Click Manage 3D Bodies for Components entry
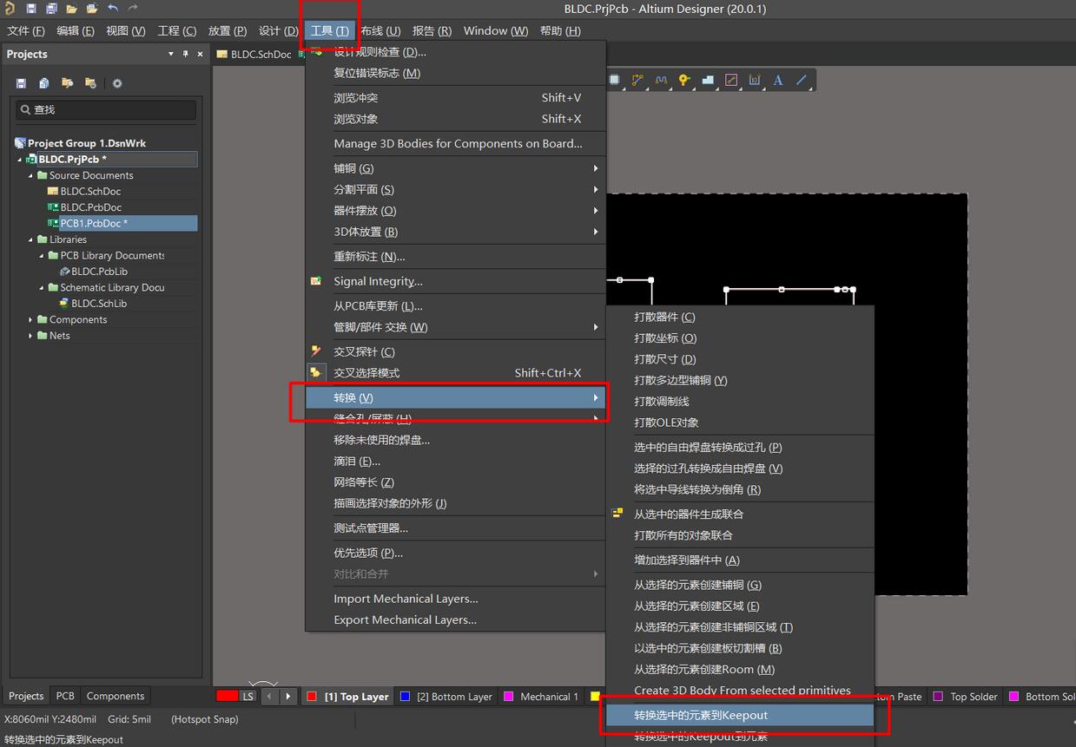 455,143
